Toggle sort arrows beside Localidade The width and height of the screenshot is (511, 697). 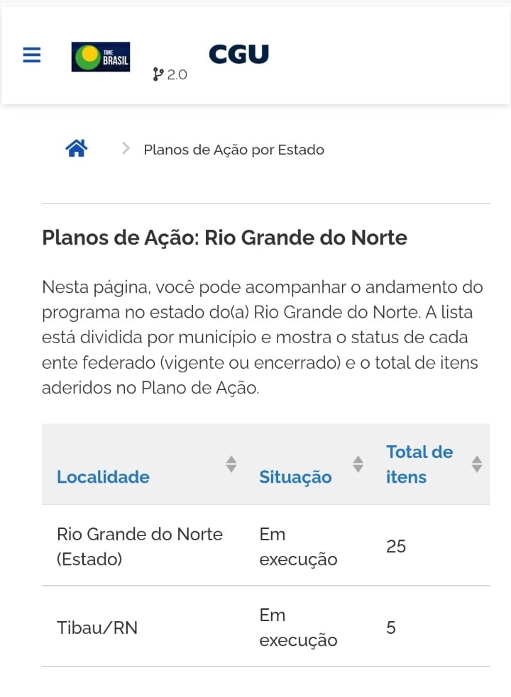point(231,464)
